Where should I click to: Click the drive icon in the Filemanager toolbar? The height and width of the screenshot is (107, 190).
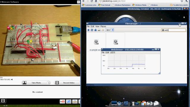[99, 30]
